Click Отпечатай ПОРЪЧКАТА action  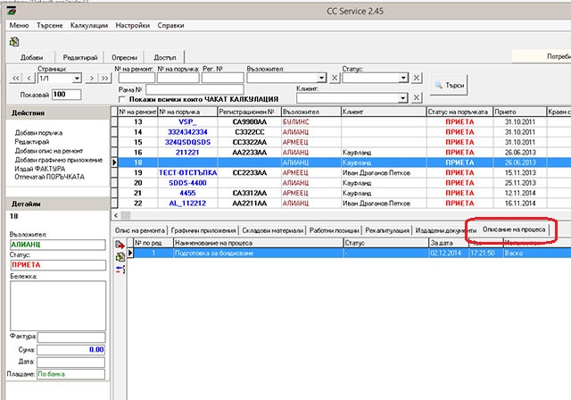pos(50,177)
